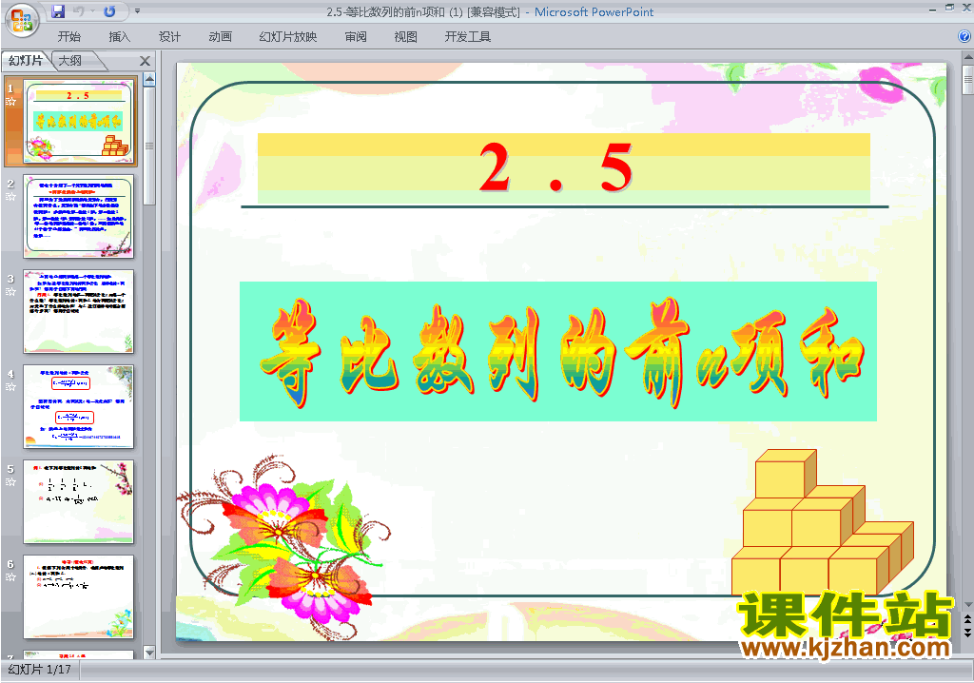
Task: Open PowerPoint Help with the question mark
Action: tap(964, 36)
